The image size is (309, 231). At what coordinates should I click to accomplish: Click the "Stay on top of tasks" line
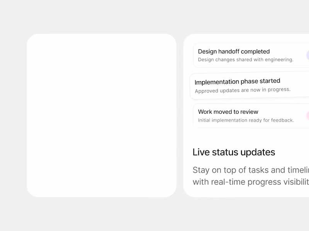coord(251,170)
